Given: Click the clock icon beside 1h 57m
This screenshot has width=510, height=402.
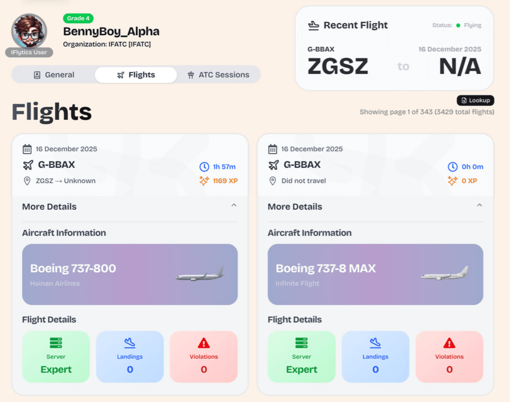Looking at the screenshot, I should (x=204, y=167).
